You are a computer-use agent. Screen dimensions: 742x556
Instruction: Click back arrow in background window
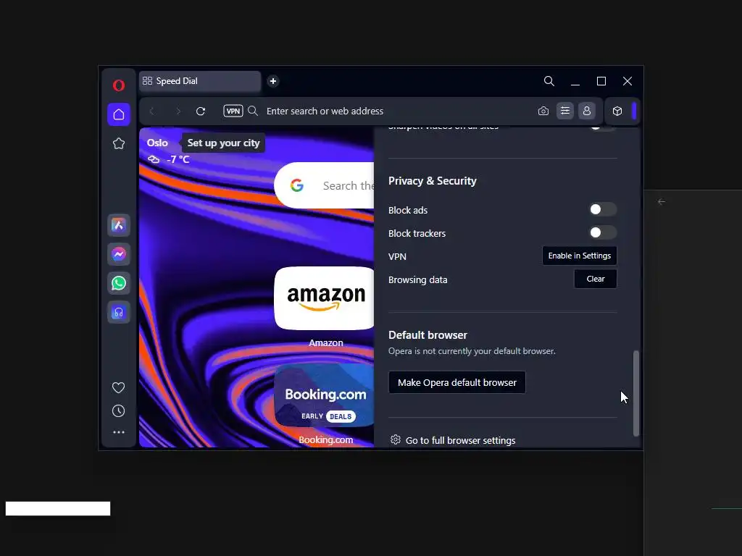662,202
